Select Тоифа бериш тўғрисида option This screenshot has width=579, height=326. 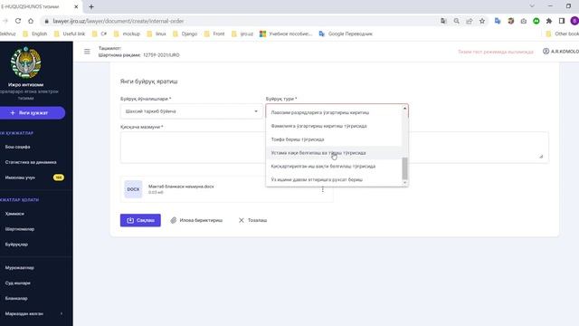click(334, 139)
